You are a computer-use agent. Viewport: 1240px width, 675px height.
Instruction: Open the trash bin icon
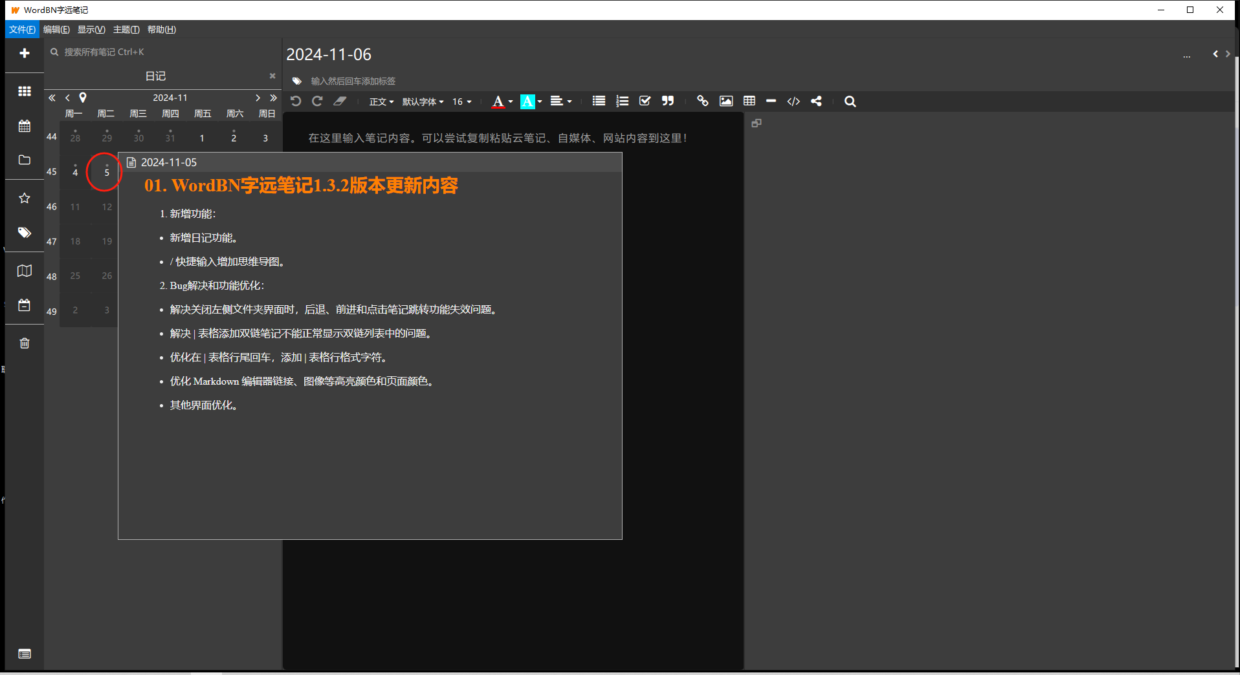[x=25, y=343]
